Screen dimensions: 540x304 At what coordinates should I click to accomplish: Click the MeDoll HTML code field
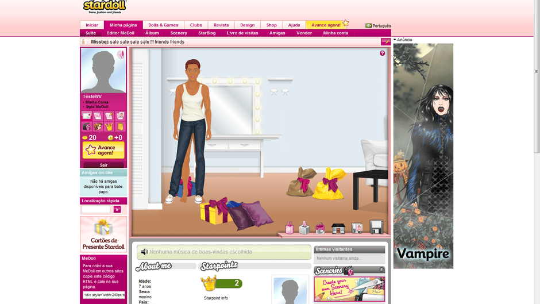pos(103,295)
